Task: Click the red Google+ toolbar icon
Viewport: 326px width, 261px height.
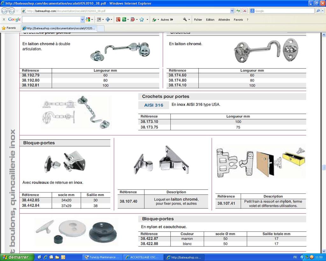Action: pyautogui.click(x=118, y=19)
